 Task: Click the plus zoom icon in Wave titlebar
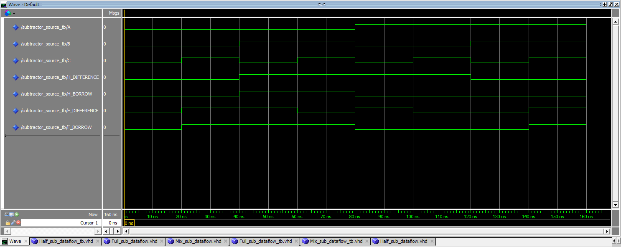(605, 4)
